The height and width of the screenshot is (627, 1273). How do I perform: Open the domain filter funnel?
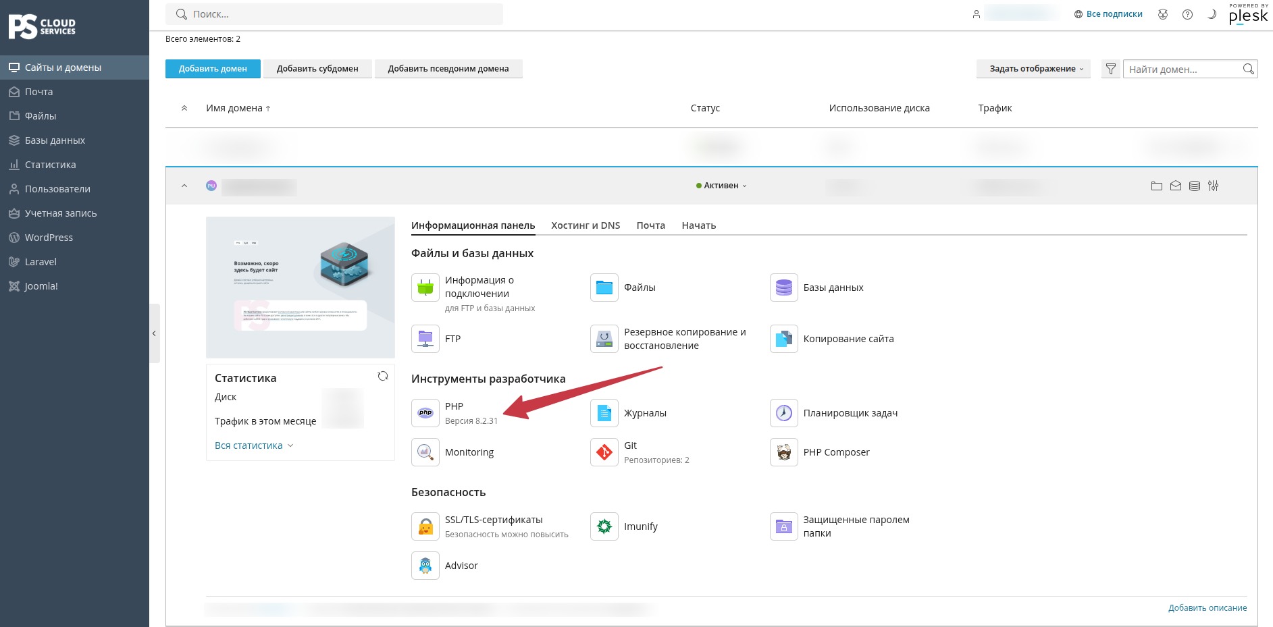point(1111,69)
